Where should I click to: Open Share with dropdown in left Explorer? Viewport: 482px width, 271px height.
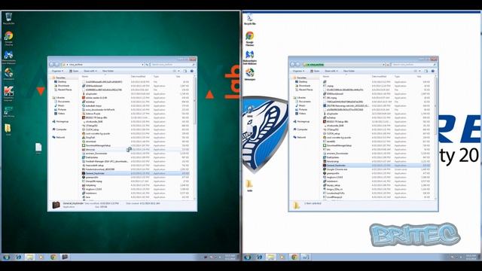90,71
